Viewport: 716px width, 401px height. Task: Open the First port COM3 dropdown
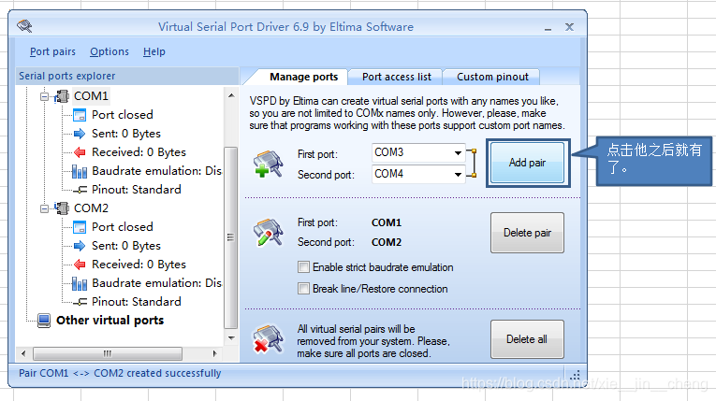[x=458, y=152]
